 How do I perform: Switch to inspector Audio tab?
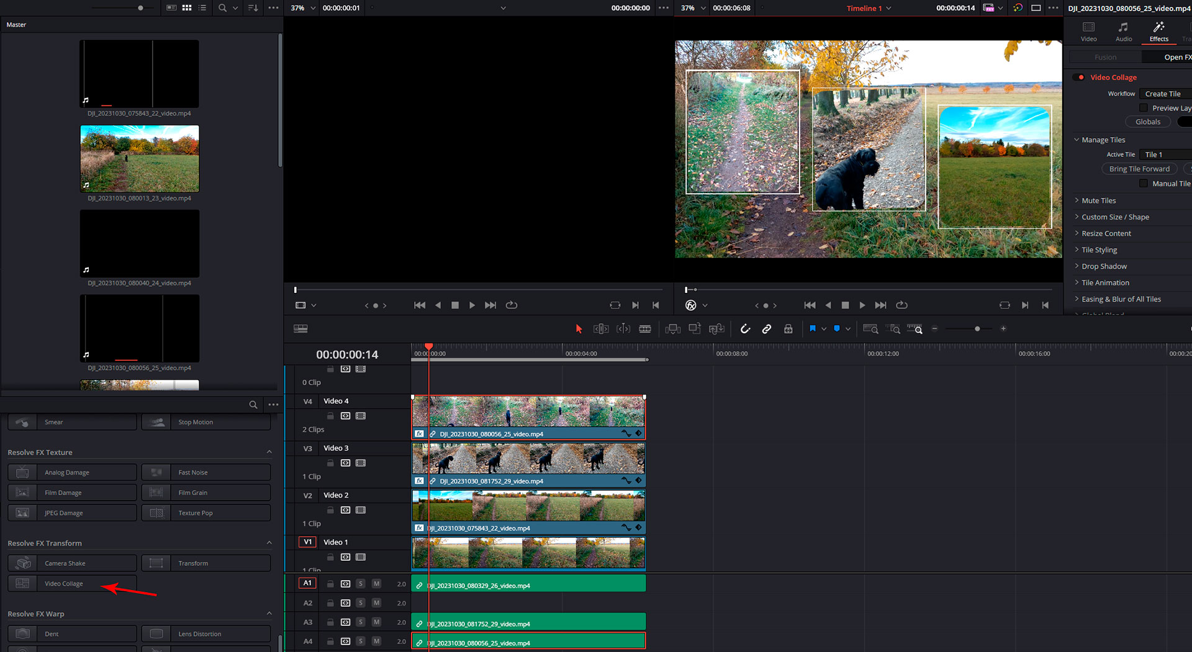click(1123, 32)
